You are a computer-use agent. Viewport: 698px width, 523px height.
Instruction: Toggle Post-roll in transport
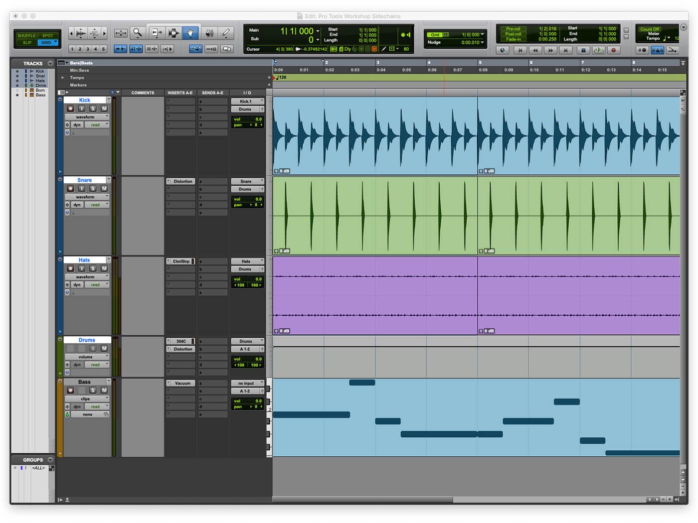tap(513, 34)
